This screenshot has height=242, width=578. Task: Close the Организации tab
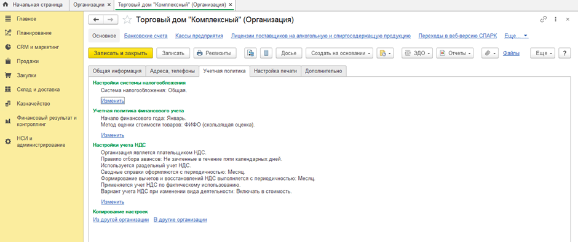108,5
